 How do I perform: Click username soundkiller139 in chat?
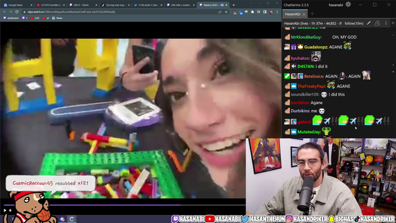[x=305, y=95]
